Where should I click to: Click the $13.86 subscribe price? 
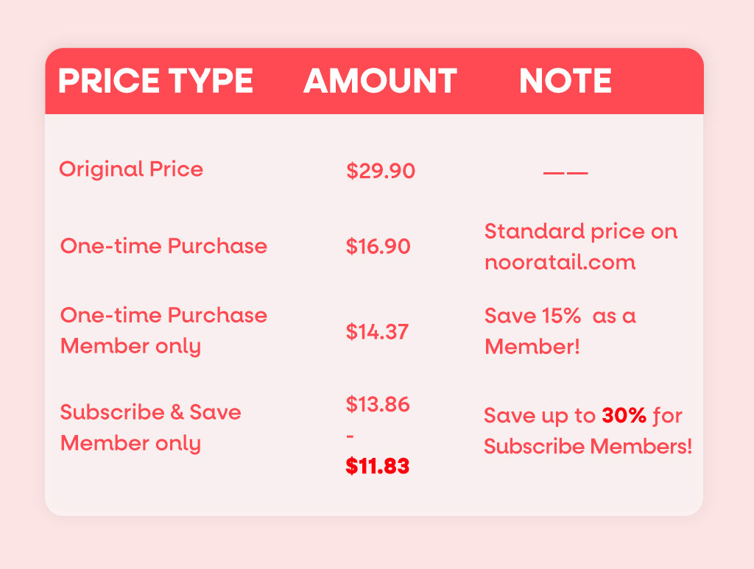[x=378, y=404]
